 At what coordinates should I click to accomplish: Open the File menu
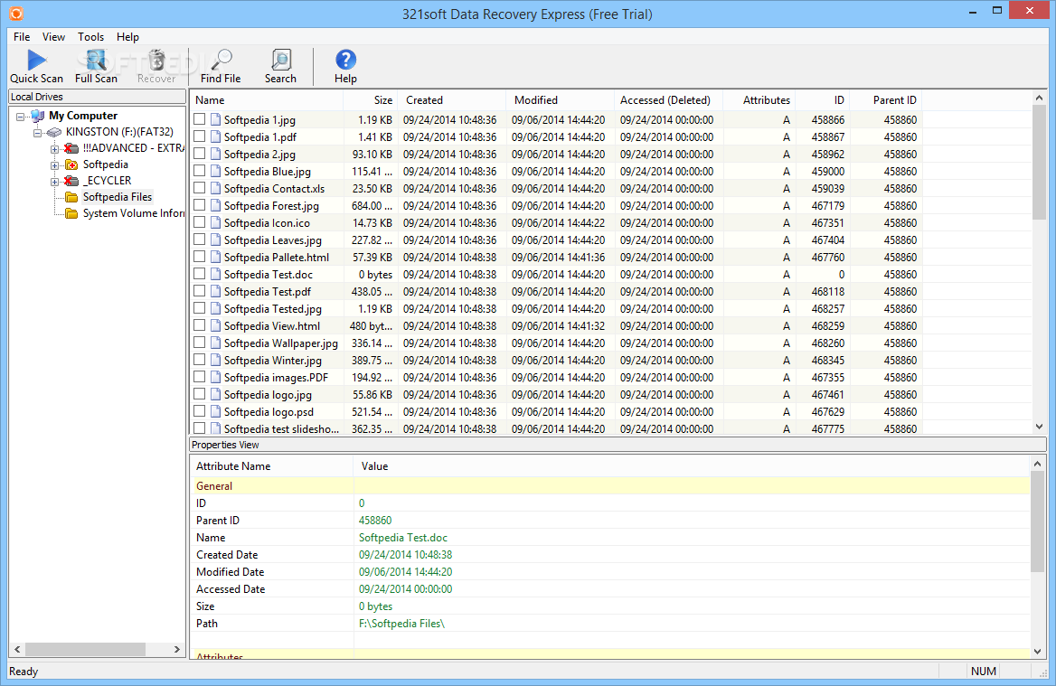click(x=22, y=37)
